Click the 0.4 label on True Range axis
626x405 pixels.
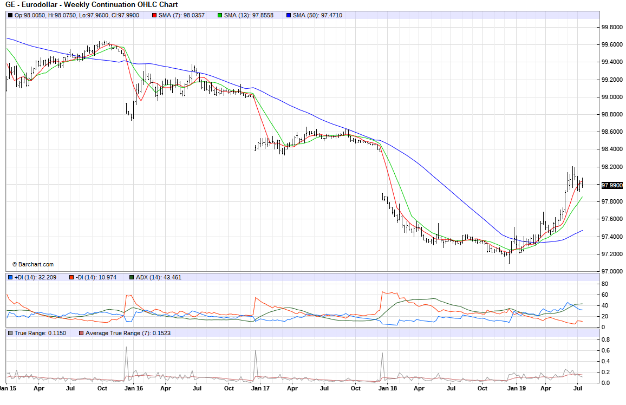[605, 362]
